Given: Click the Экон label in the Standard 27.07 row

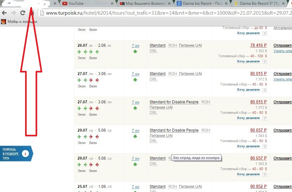Looking at the screenshot, I should [82, 86].
